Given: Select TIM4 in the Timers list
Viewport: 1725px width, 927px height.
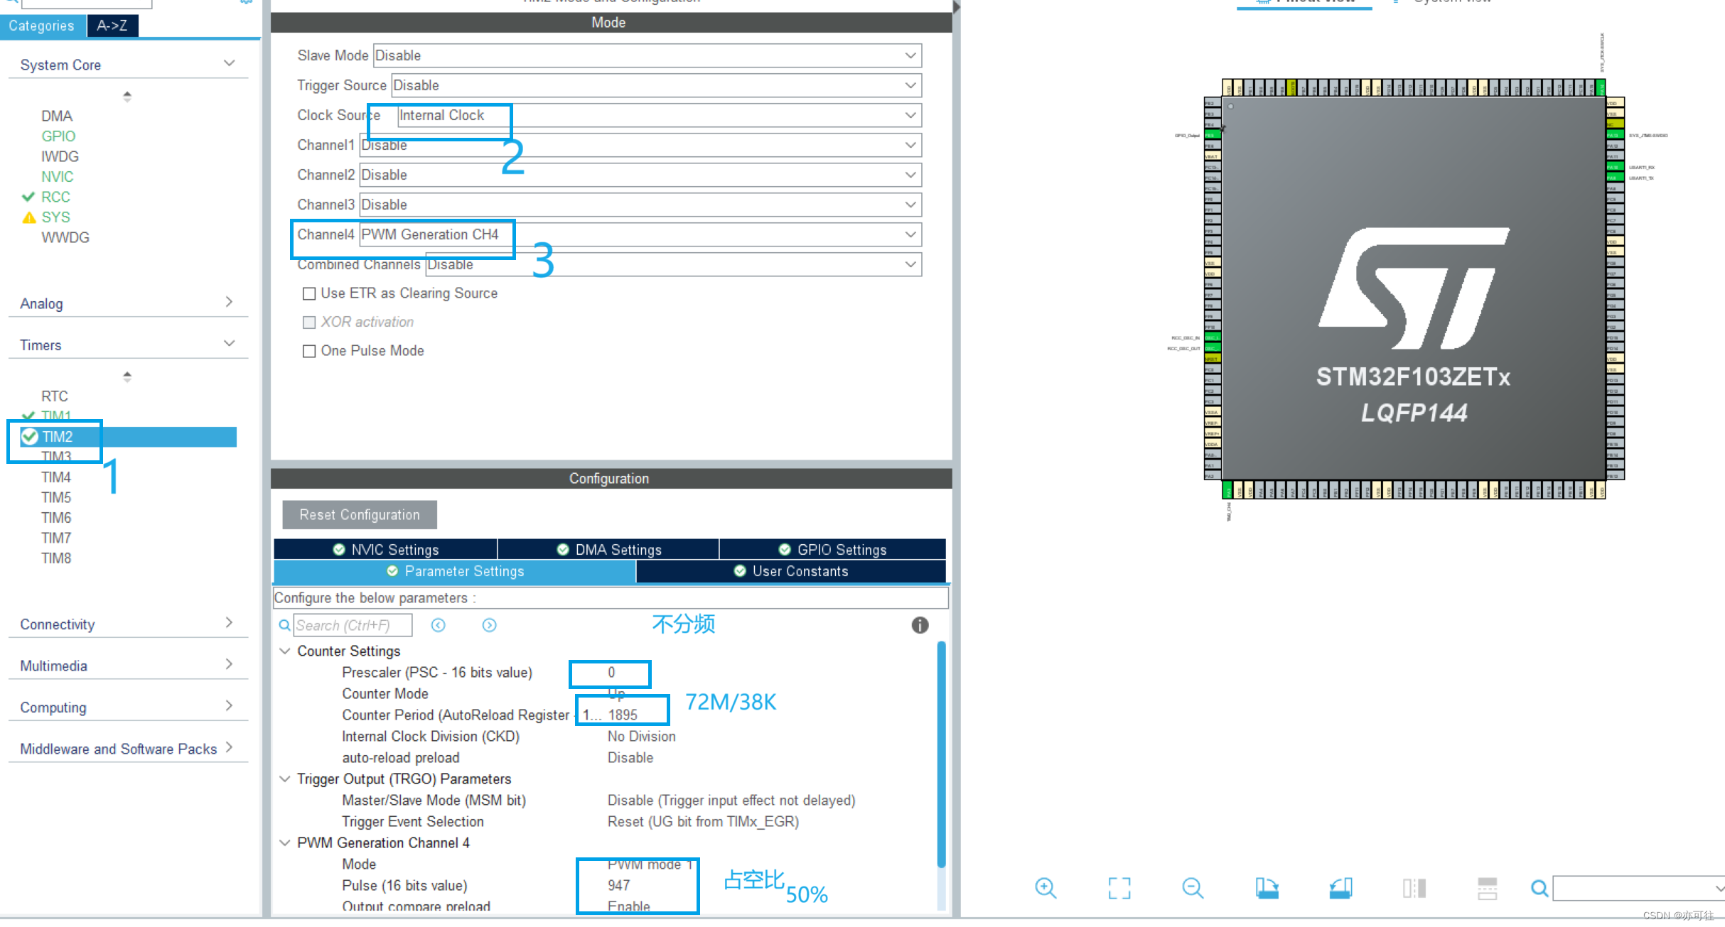Looking at the screenshot, I should (56, 477).
